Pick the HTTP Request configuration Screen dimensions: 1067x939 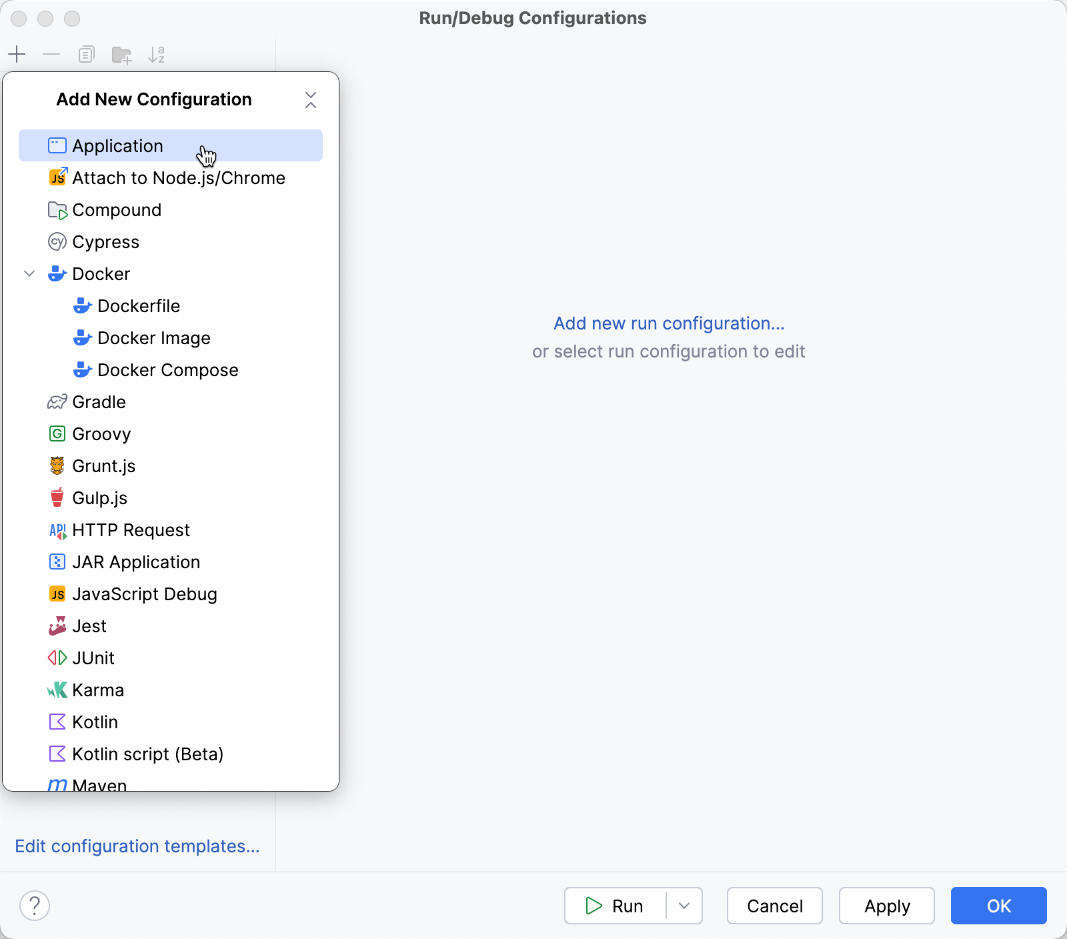131,530
